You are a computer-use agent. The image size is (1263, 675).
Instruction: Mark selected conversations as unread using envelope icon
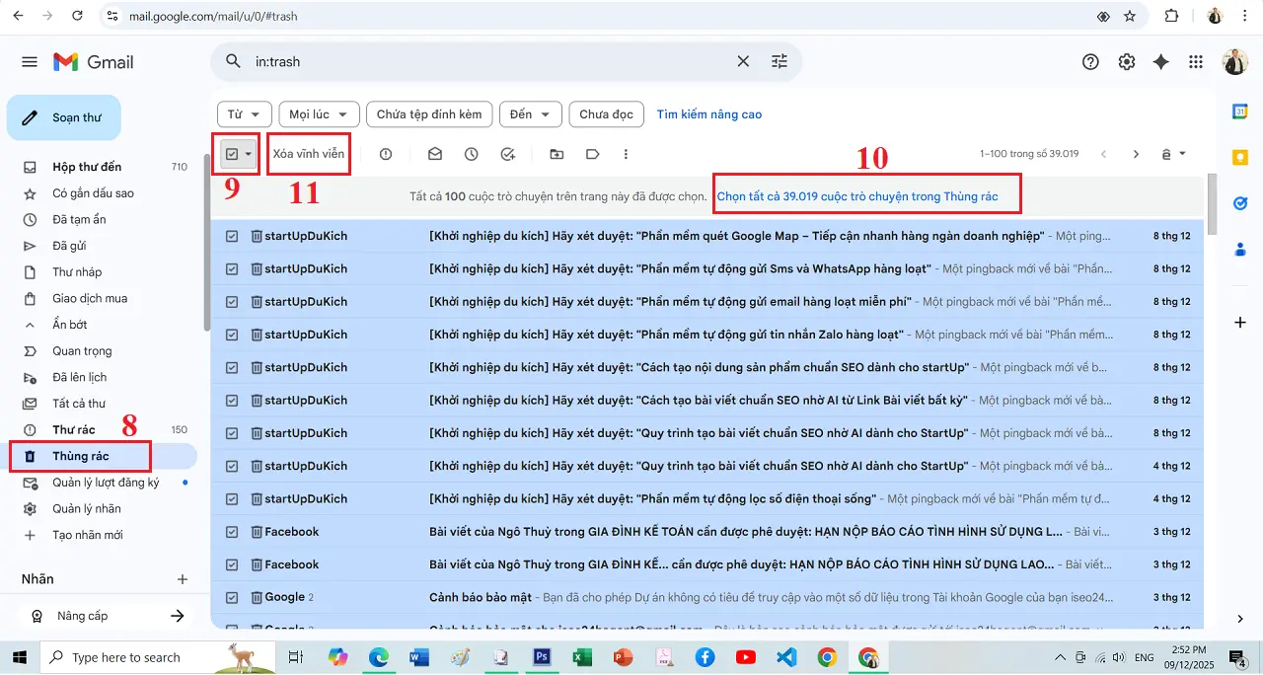[x=432, y=154]
